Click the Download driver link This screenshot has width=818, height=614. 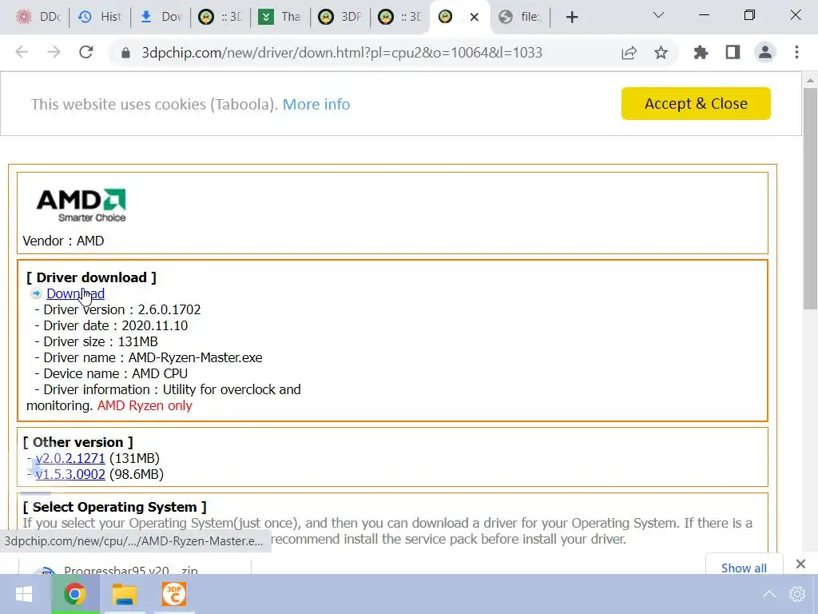tap(76, 293)
